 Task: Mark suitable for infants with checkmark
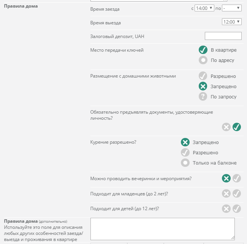[x=237, y=193]
